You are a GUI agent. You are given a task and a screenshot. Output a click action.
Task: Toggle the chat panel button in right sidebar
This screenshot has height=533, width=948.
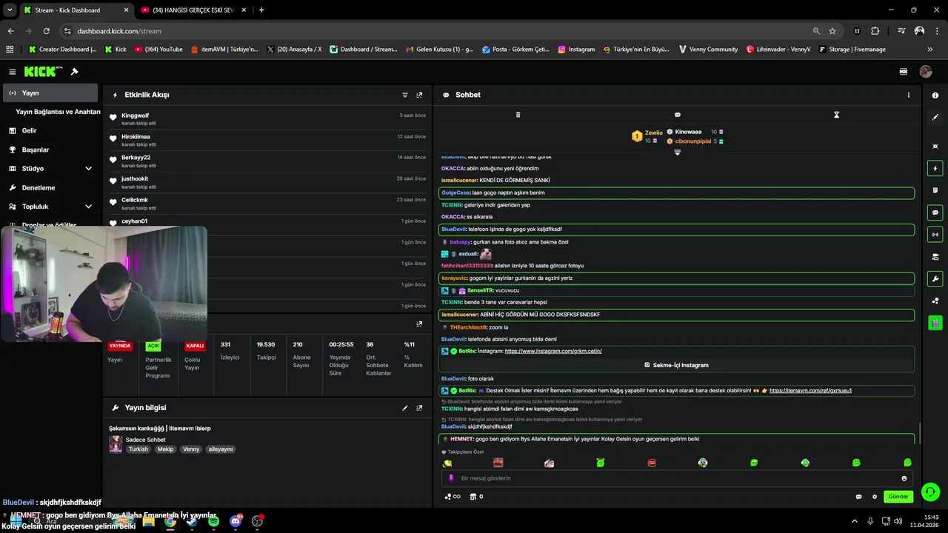(935, 212)
